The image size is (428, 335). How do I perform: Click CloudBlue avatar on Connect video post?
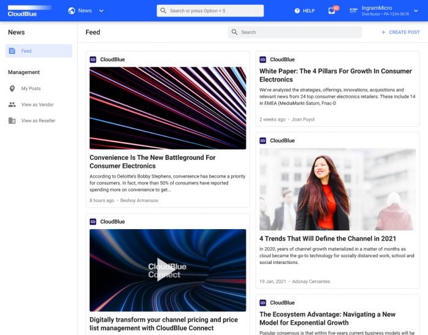pos(93,222)
